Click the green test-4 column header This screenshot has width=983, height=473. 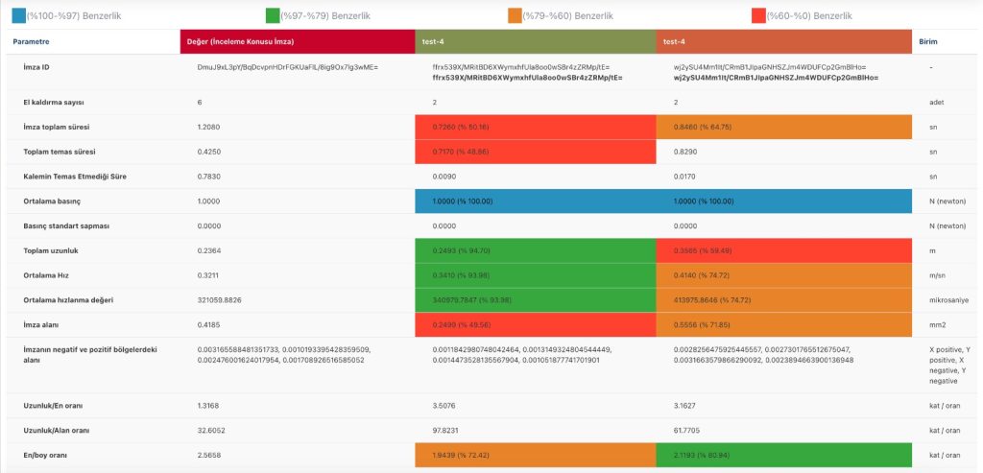(x=536, y=42)
